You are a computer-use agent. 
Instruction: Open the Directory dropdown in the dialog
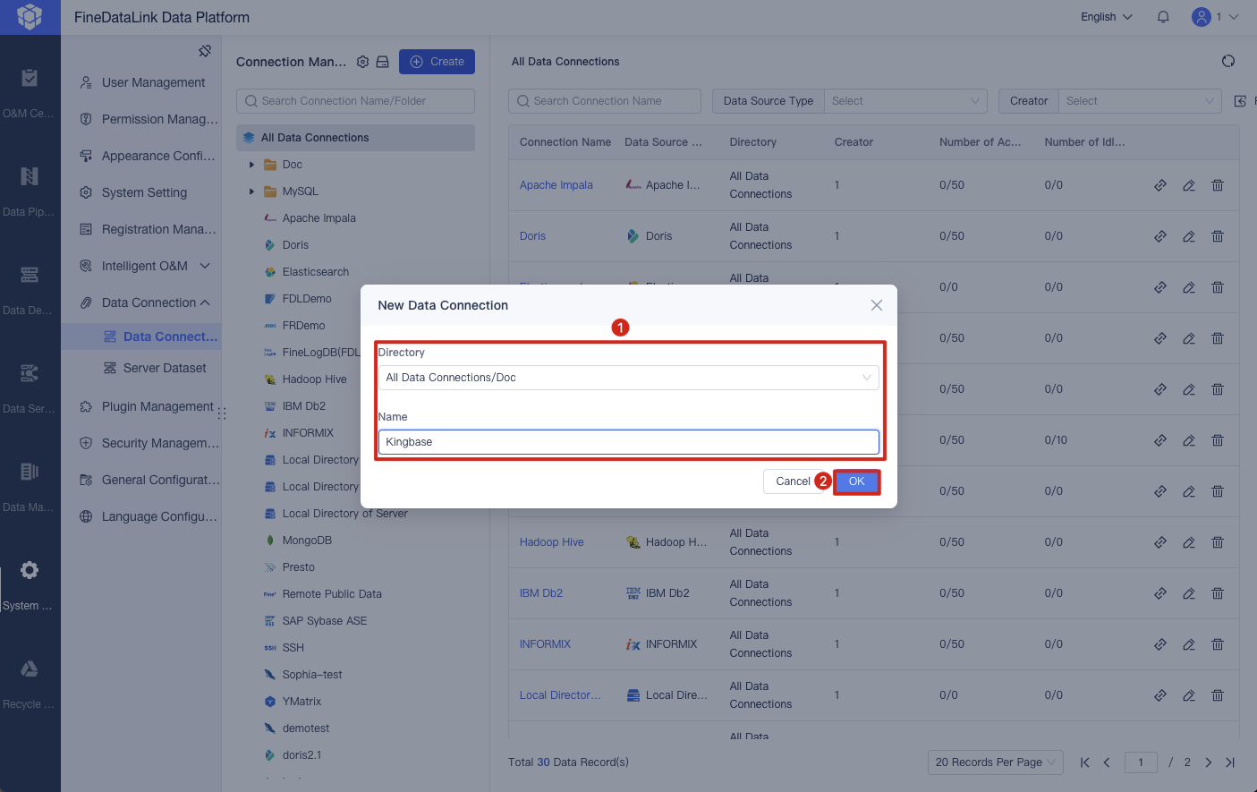628,378
